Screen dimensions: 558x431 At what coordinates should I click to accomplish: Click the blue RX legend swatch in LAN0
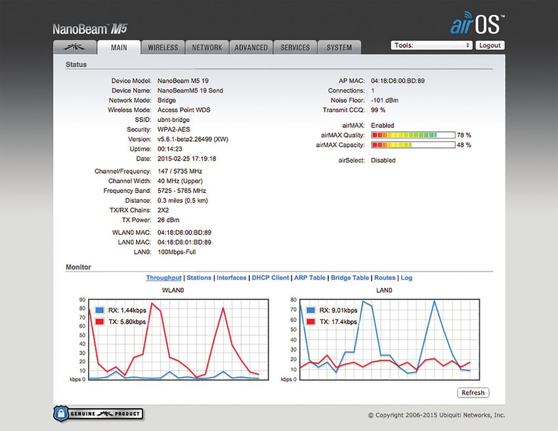(x=311, y=310)
